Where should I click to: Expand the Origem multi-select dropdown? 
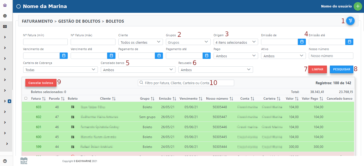235,42
